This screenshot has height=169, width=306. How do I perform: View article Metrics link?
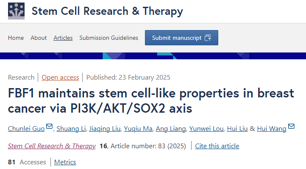(65, 162)
